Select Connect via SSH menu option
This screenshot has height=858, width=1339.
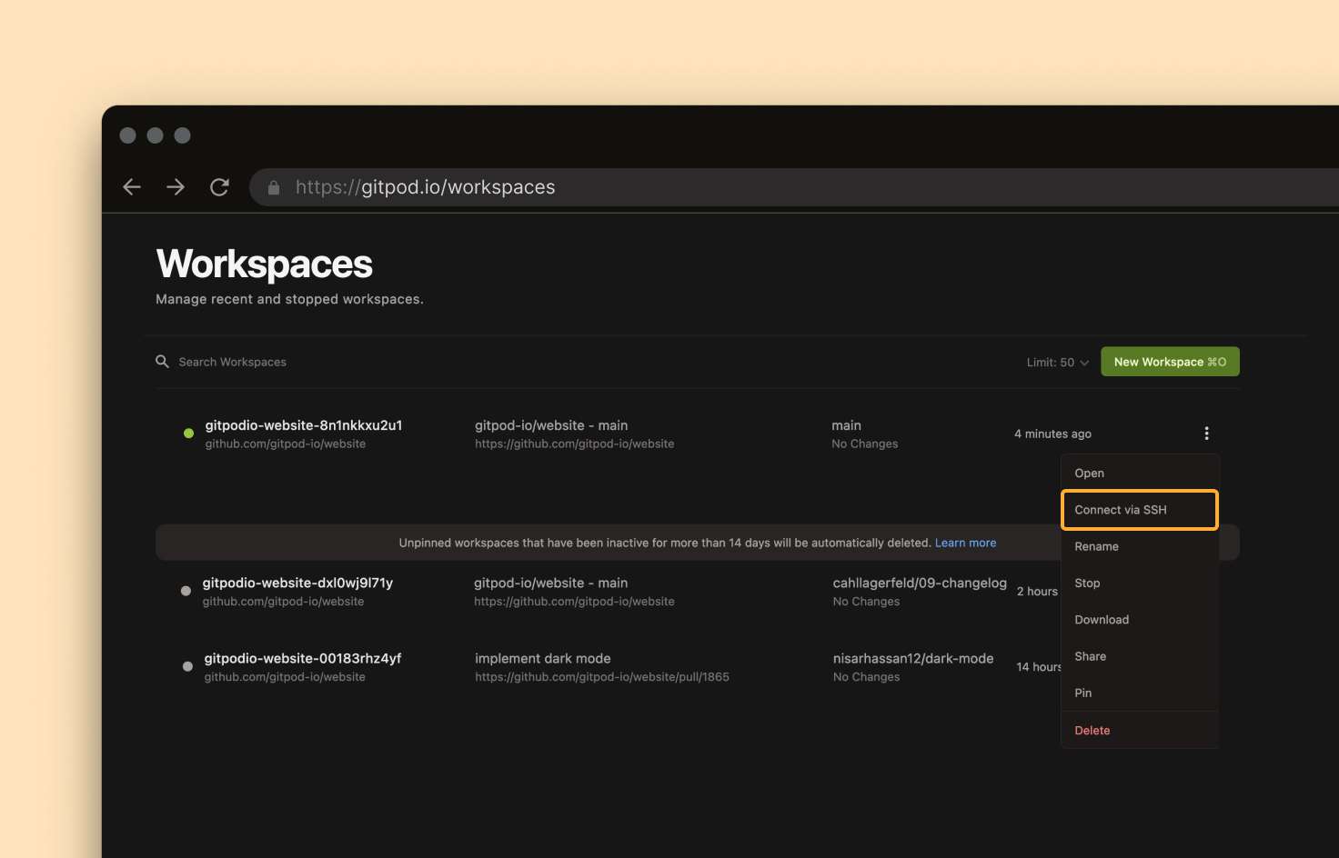tap(1139, 510)
